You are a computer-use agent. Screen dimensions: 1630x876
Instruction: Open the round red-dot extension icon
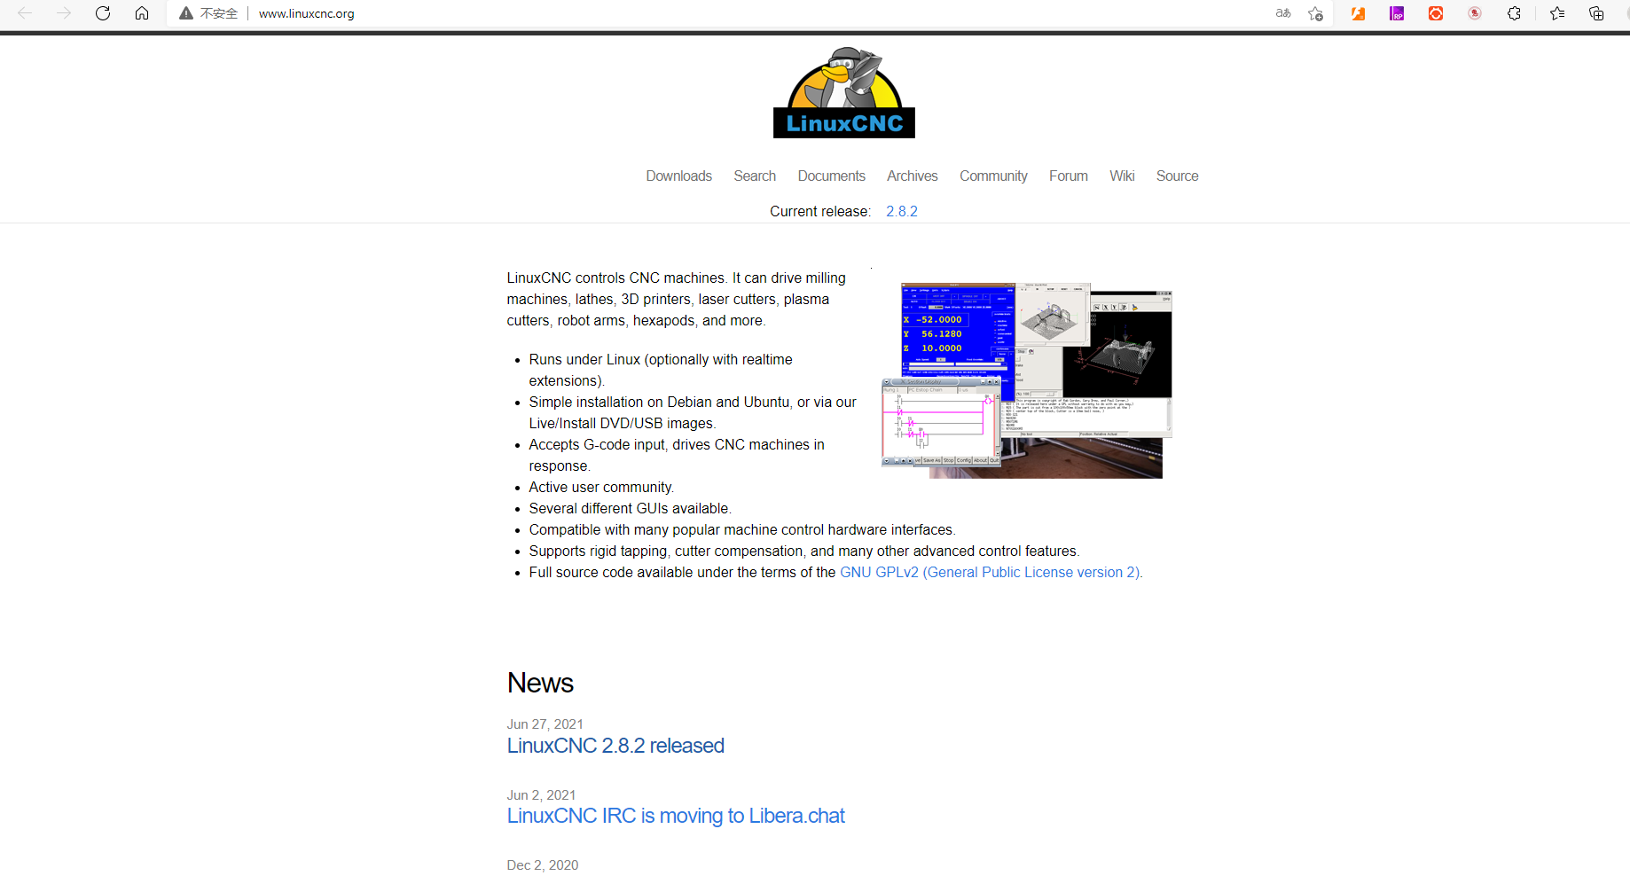point(1475,13)
